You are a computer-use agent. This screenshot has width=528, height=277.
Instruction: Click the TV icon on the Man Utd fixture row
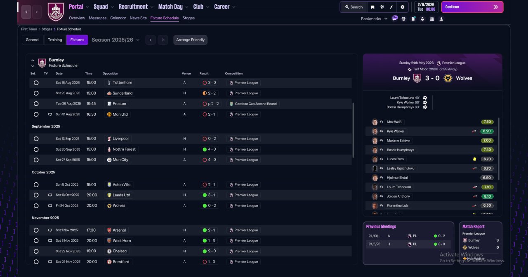tap(50, 114)
